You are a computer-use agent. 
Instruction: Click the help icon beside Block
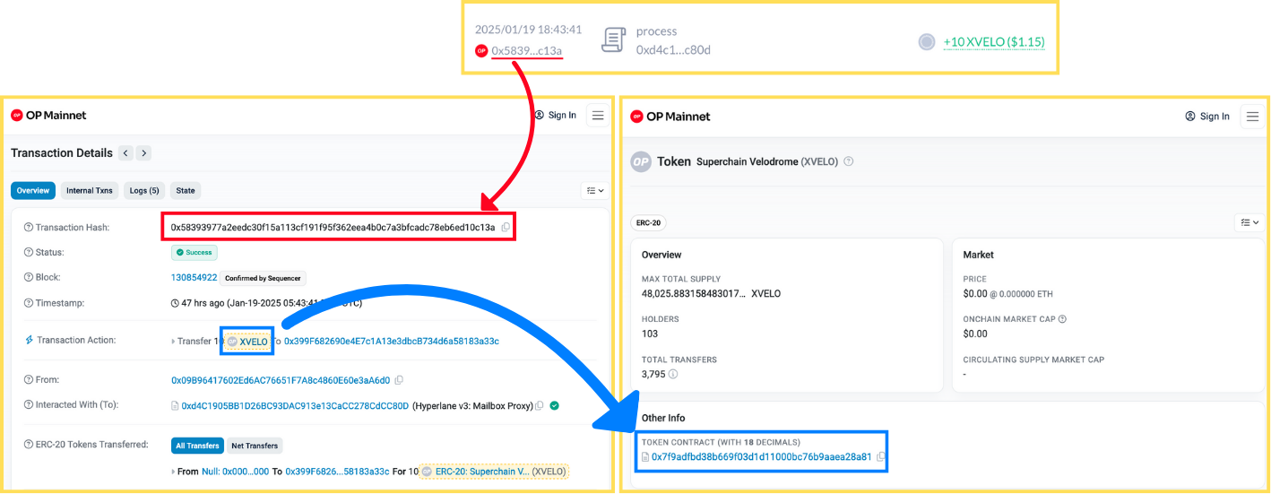(x=28, y=278)
